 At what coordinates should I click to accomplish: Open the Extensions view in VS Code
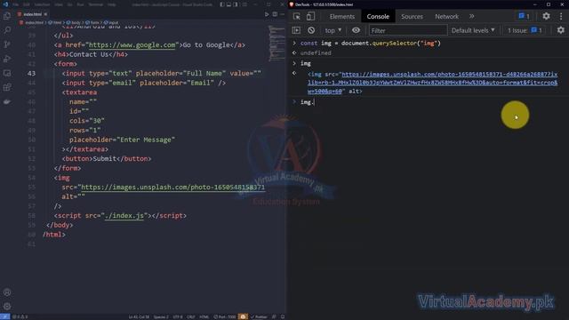click(x=7, y=87)
